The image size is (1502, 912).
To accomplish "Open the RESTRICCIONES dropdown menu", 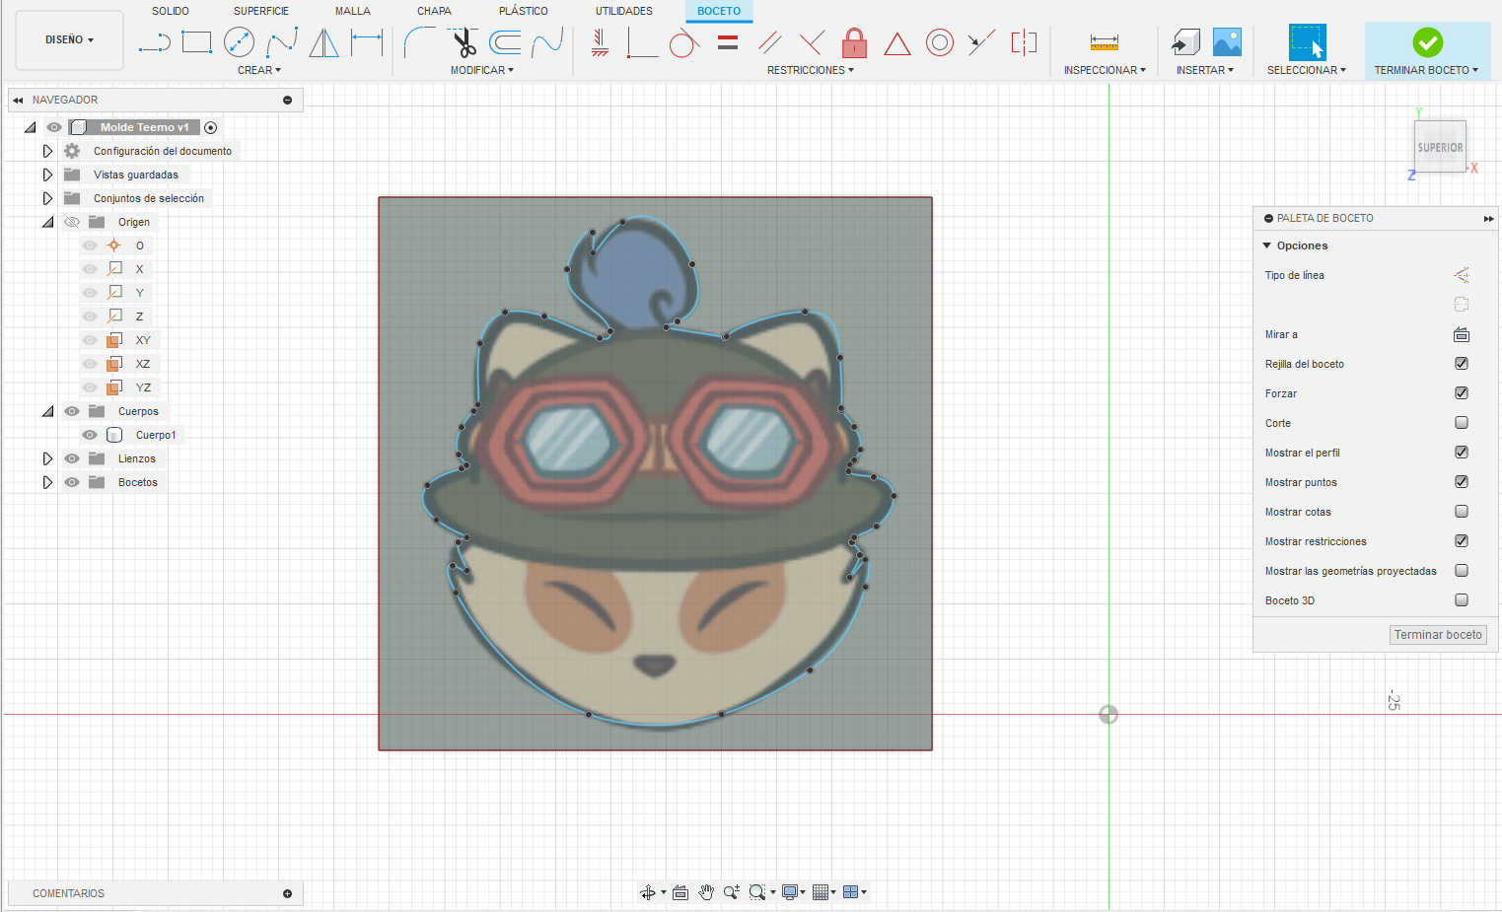I will (x=811, y=70).
